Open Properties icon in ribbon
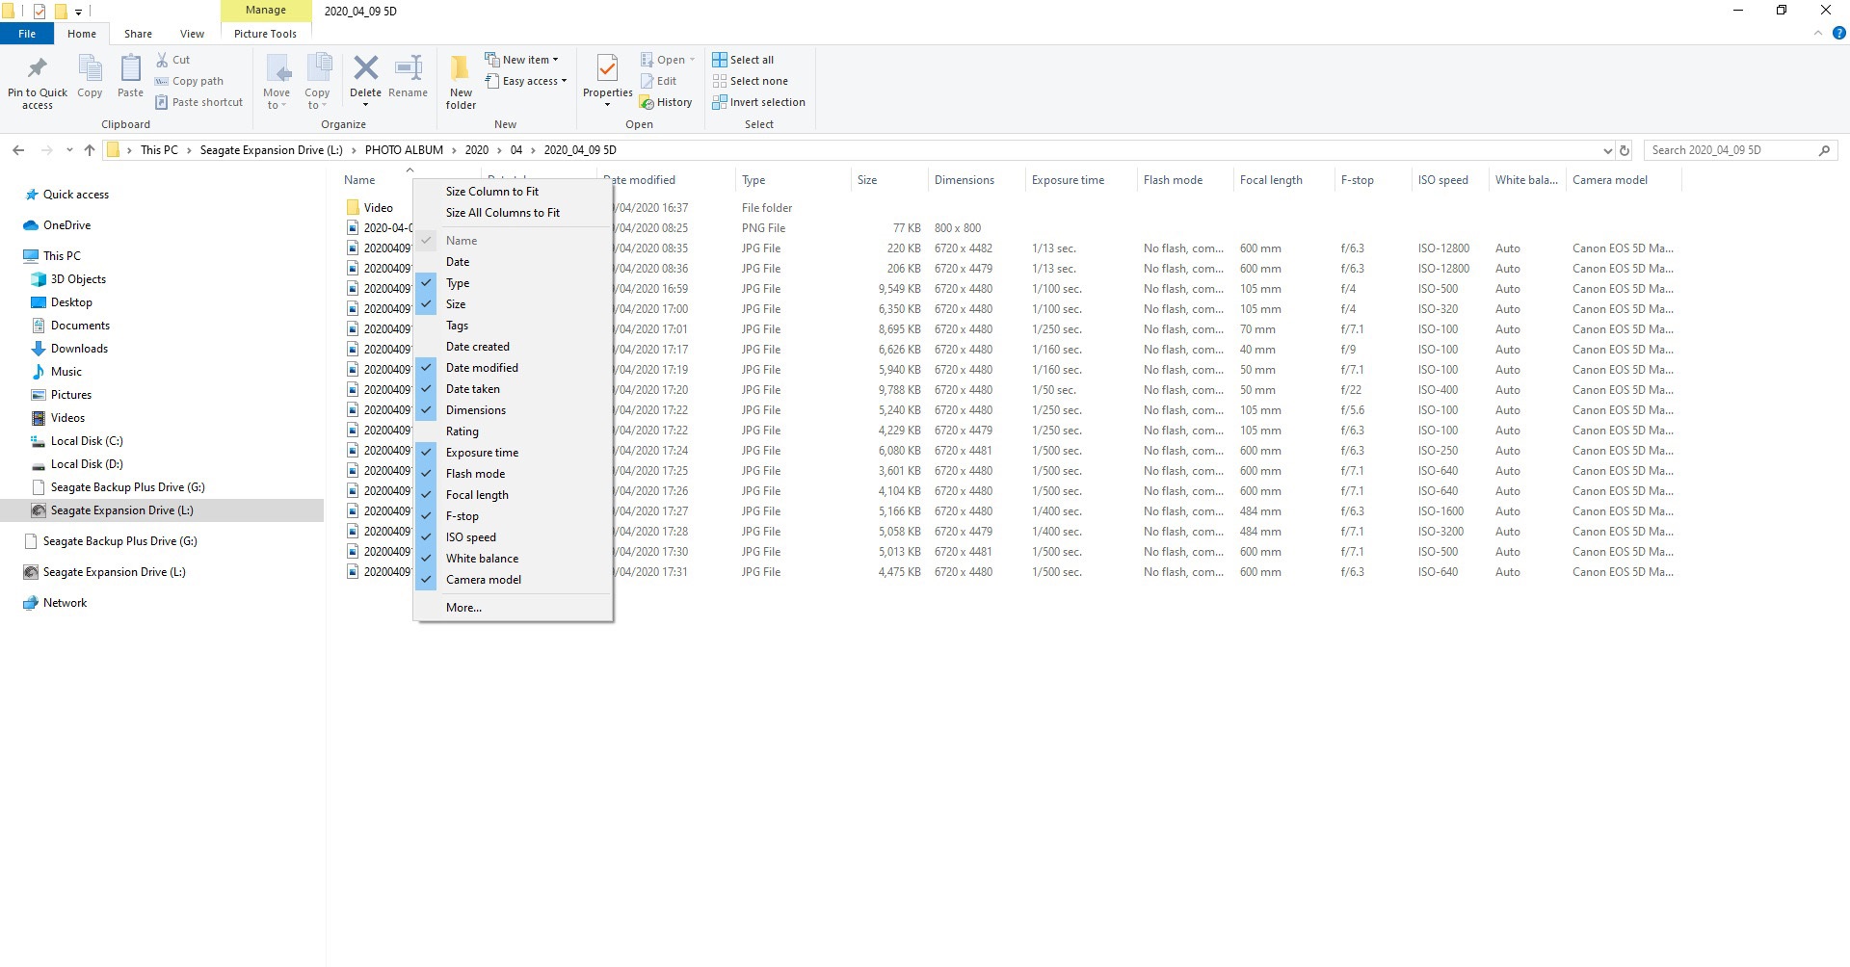This screenshot has height=967, width=1850. click(607, 69)
